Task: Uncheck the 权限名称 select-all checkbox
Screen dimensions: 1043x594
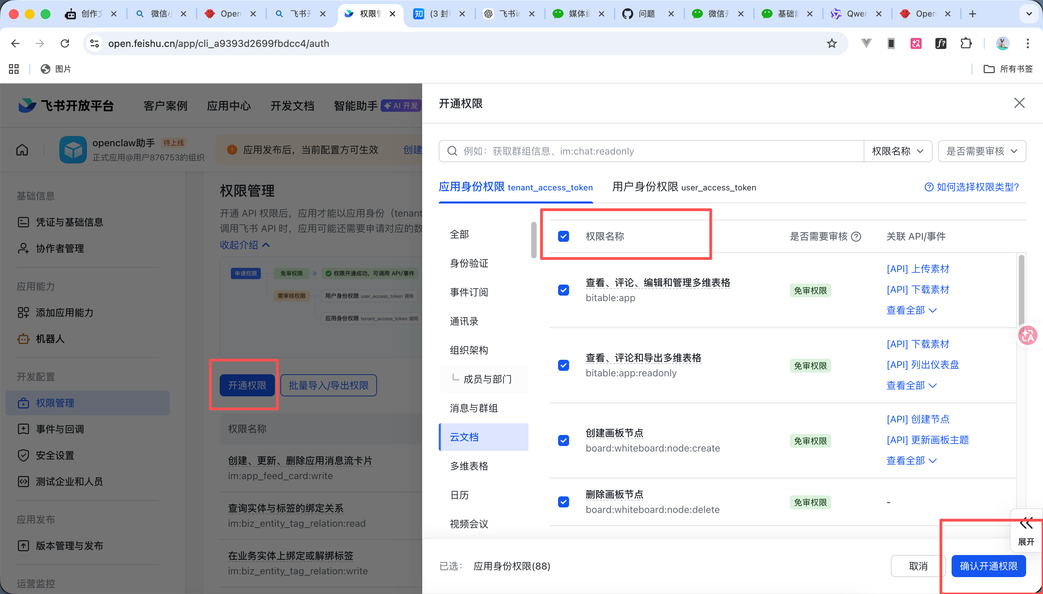Action: [x=563, y=236]
